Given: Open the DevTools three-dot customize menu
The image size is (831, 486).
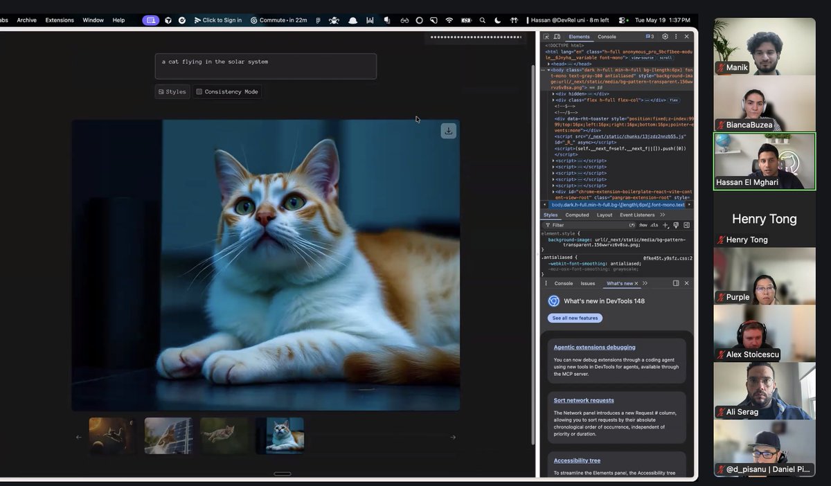Looking at the screenshot, I should (x=676, y=37).
